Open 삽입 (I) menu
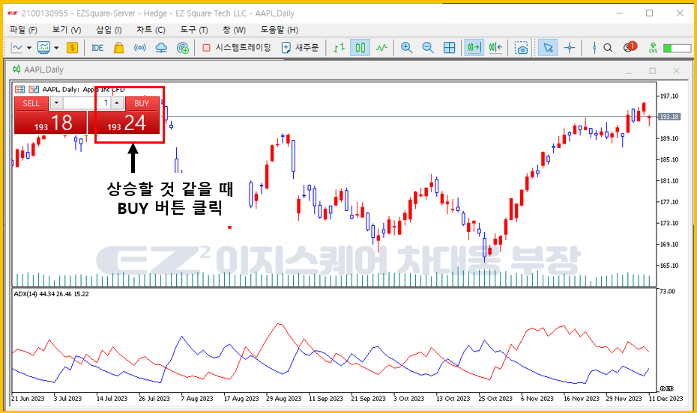The width and height of the screenshot is (697, 413). (x=109, y=30)
